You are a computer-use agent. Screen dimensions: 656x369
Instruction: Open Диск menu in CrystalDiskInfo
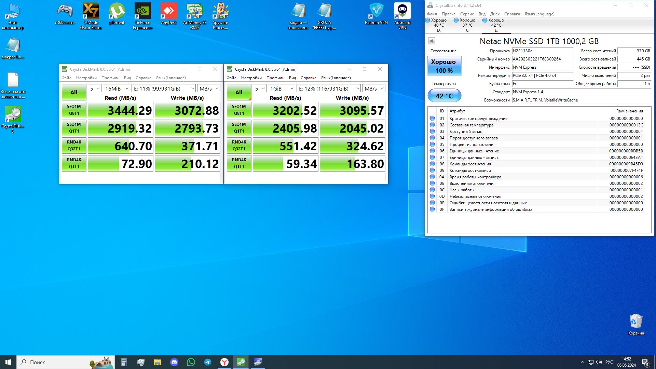pyautogui.click(x=495, y=14)
